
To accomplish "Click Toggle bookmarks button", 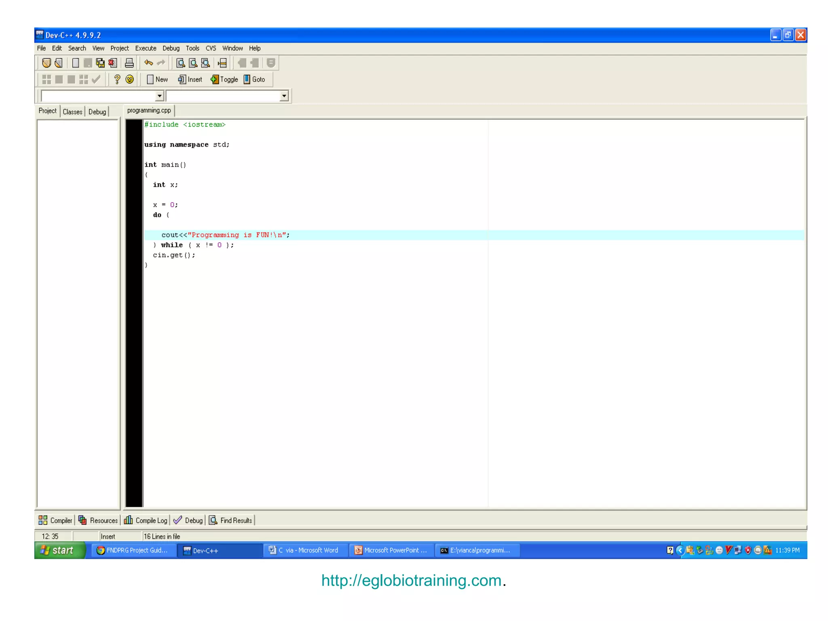I will click(224, 80).
